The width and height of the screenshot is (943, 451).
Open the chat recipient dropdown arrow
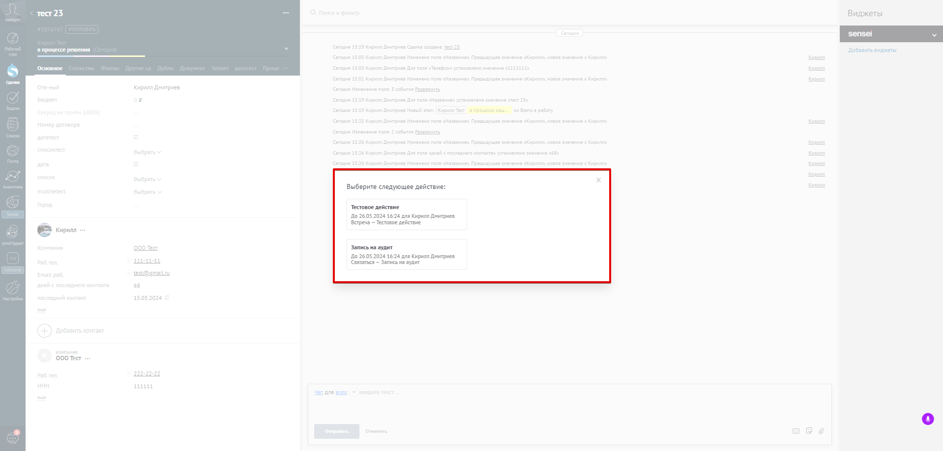tap(354, 392)
